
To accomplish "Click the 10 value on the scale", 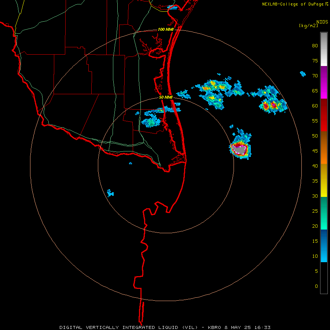I will pos(315,256).
